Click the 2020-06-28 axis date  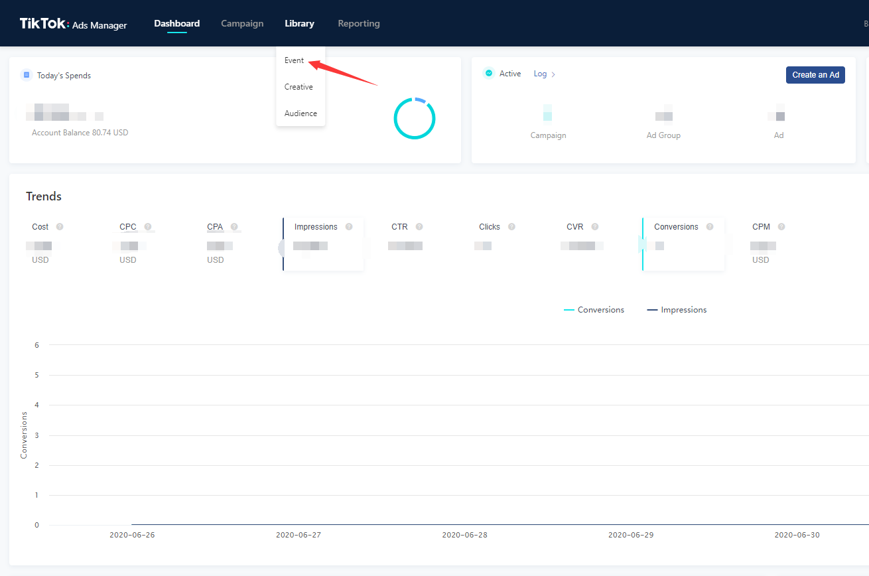pyautogui.click(x=464, y=535)
